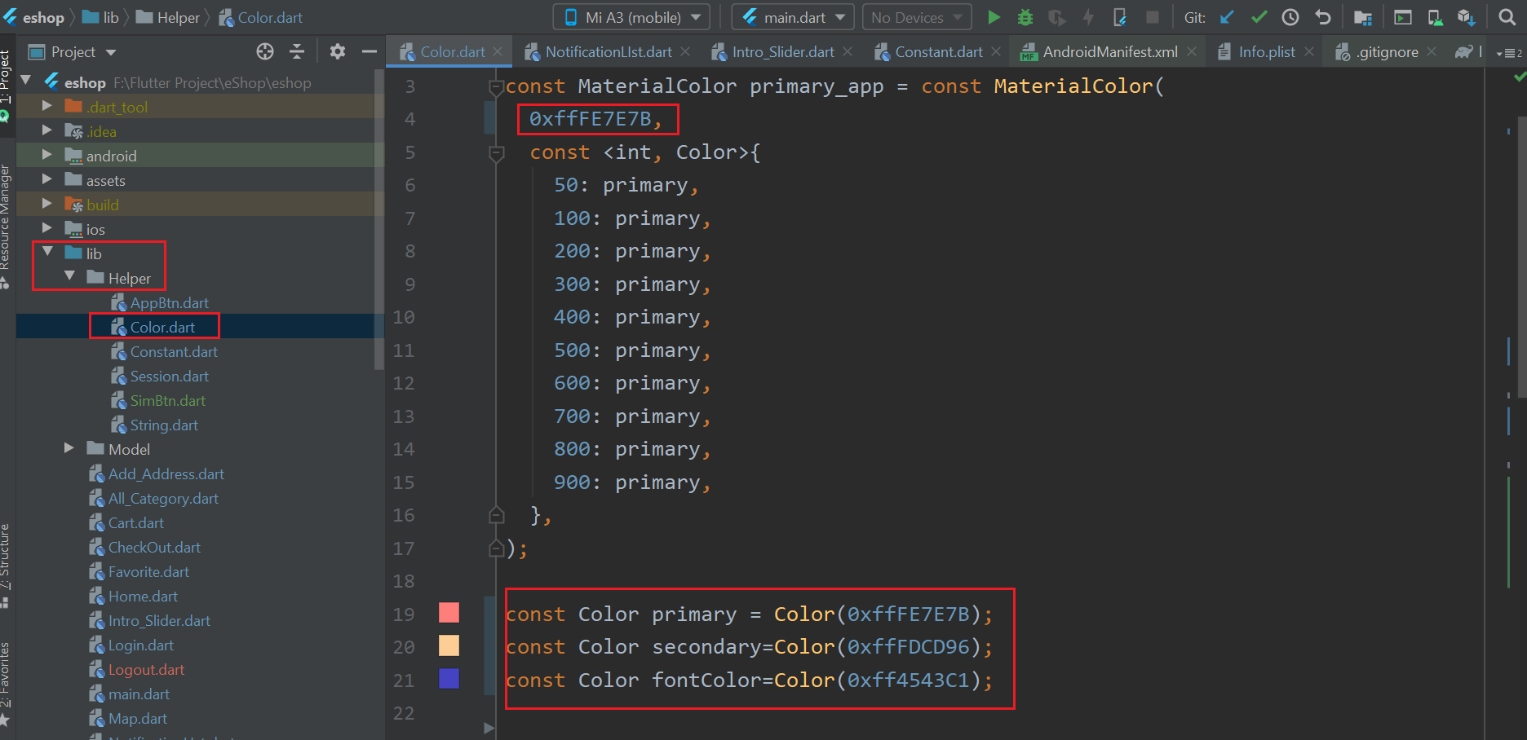Click the Git update project blue arrow

(1227, 17)
